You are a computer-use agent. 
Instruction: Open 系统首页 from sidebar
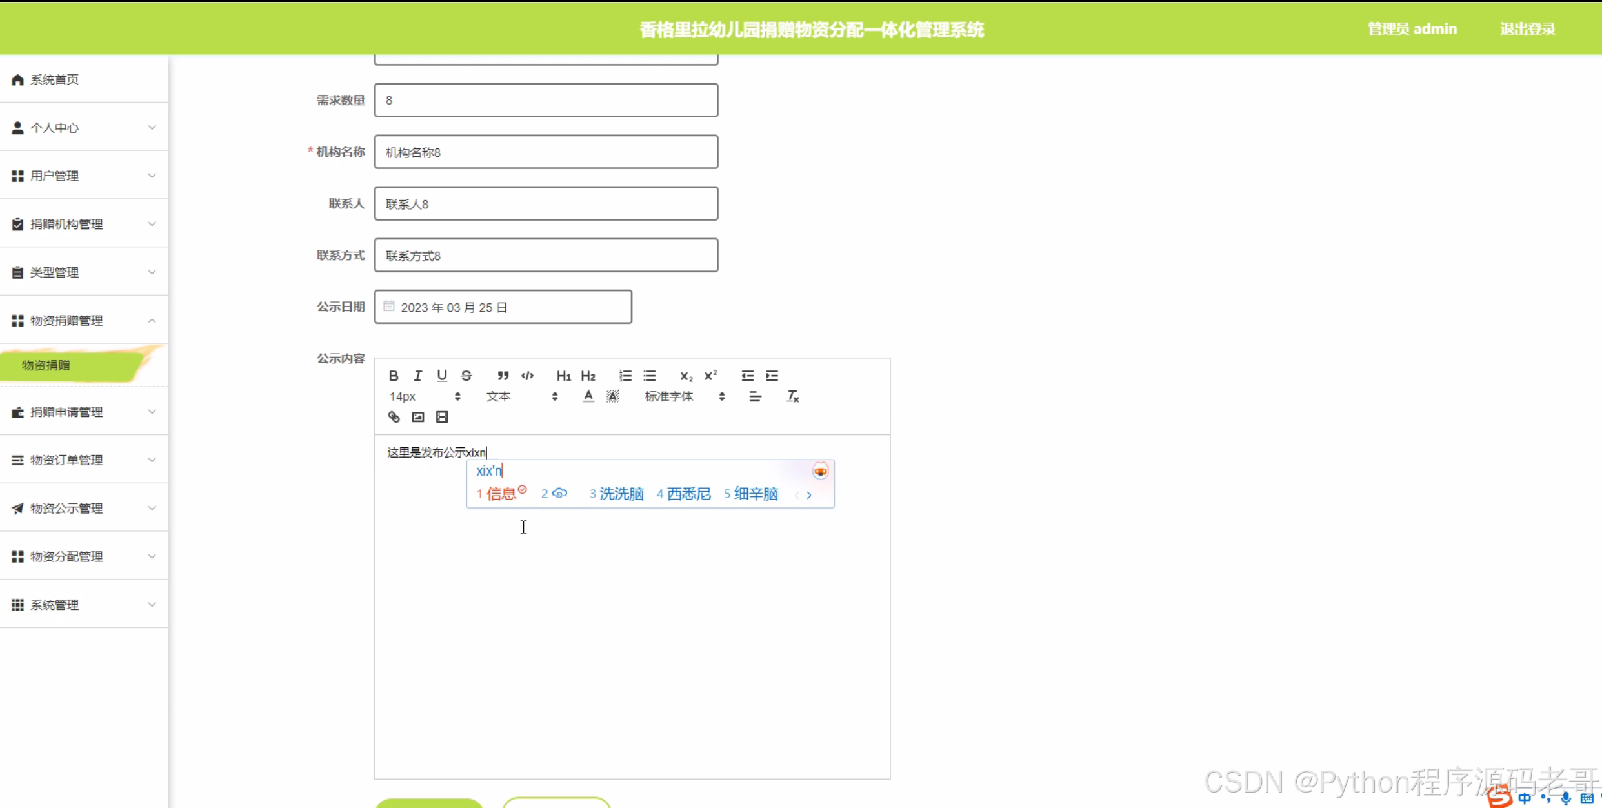[x=55, y=79]
